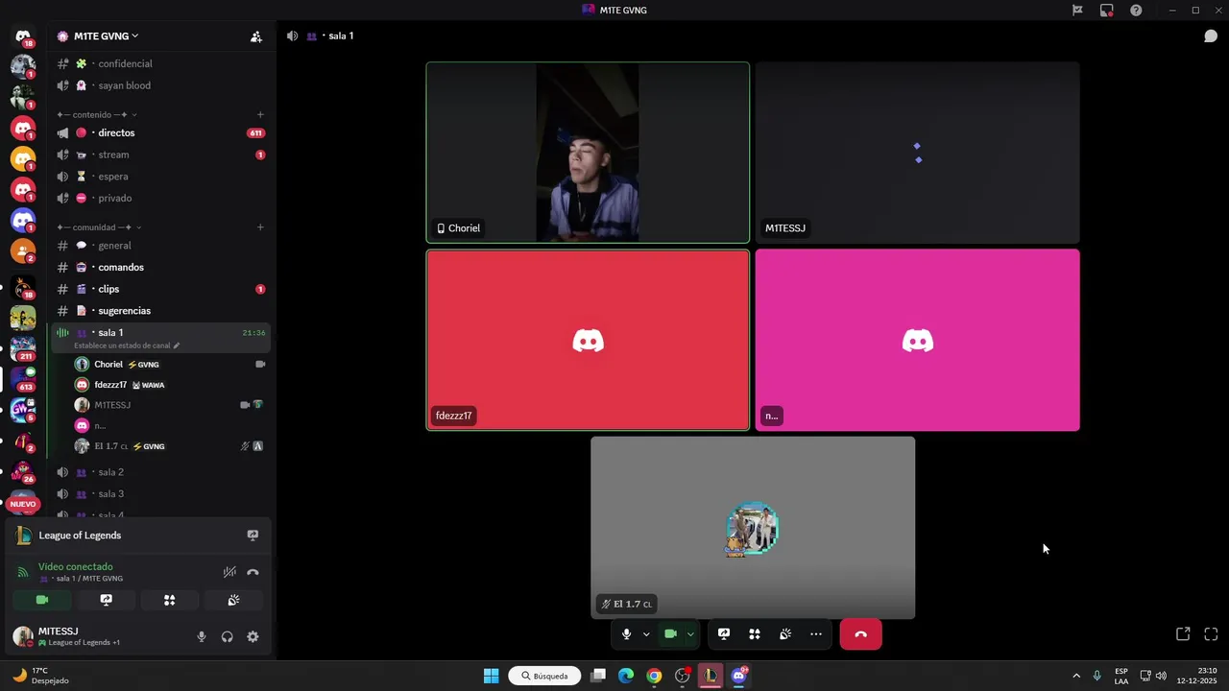Disconnect with the red hang-up button
This screenshot has height=691, width=1229.
860,634
